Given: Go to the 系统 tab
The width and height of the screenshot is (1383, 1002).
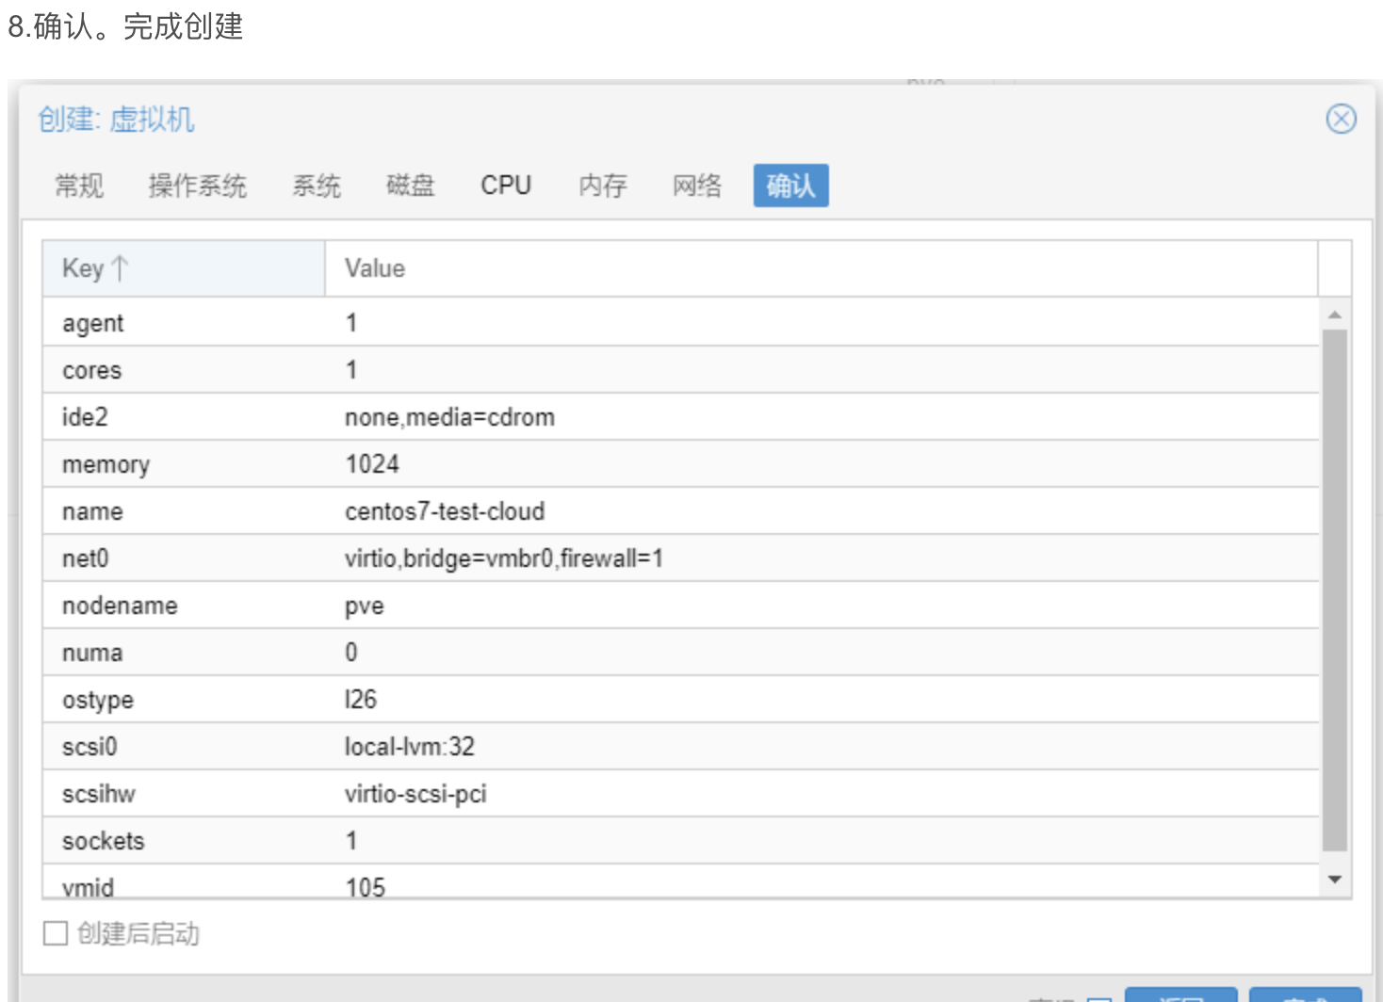Looking at the screenshot, I should [x=317, y=186].
